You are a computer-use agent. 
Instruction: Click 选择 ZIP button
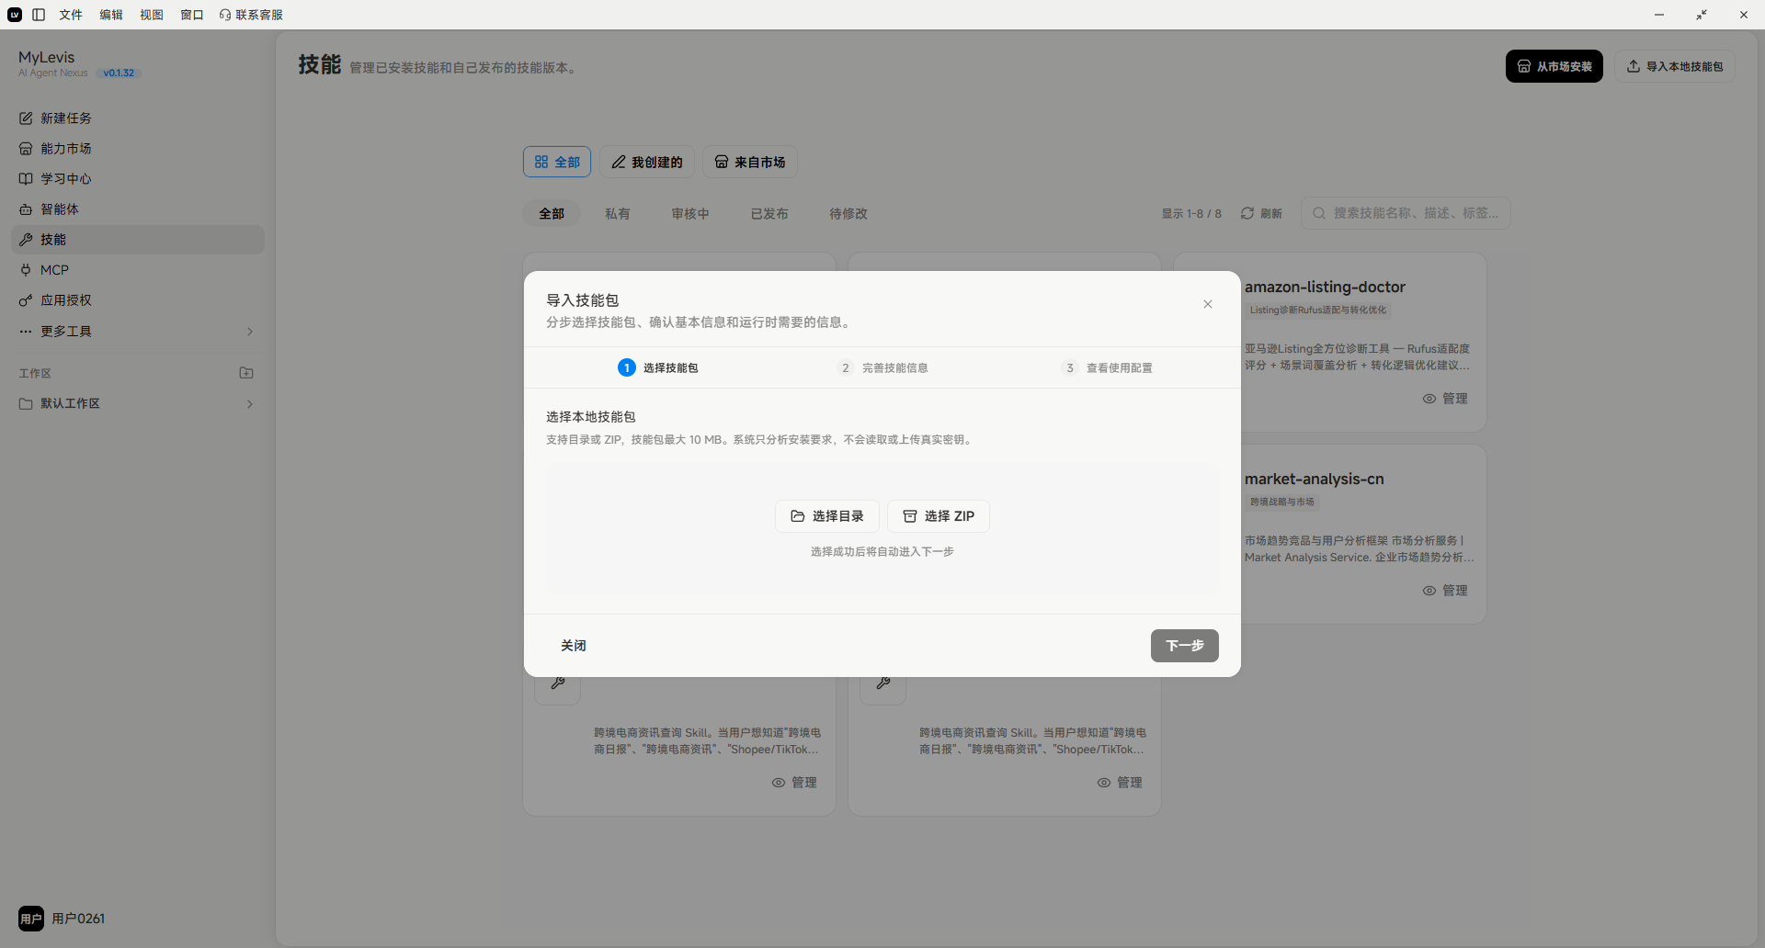tap(939, 516)
